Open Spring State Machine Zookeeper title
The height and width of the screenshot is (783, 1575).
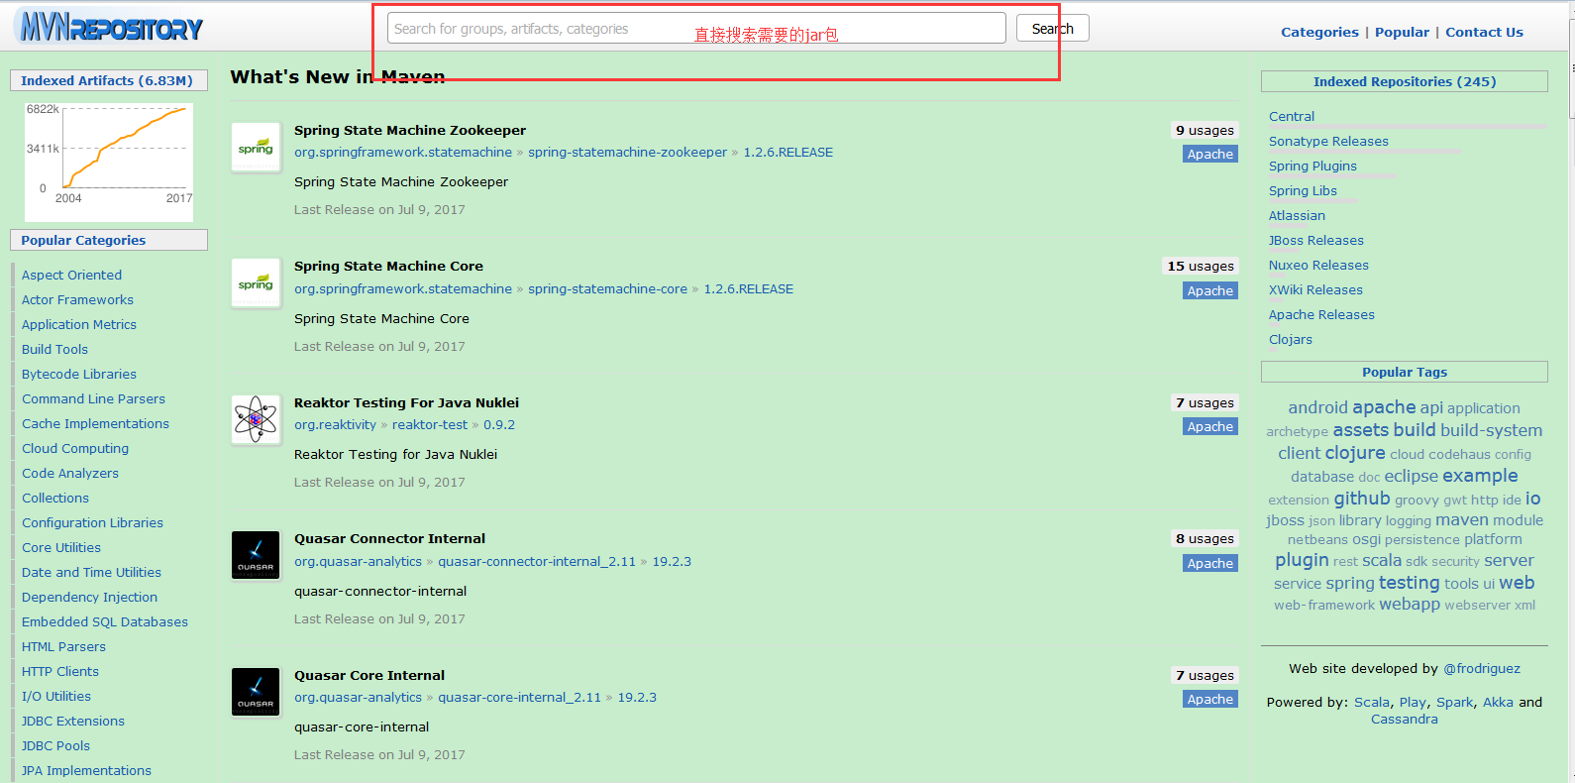pos(410,130)
